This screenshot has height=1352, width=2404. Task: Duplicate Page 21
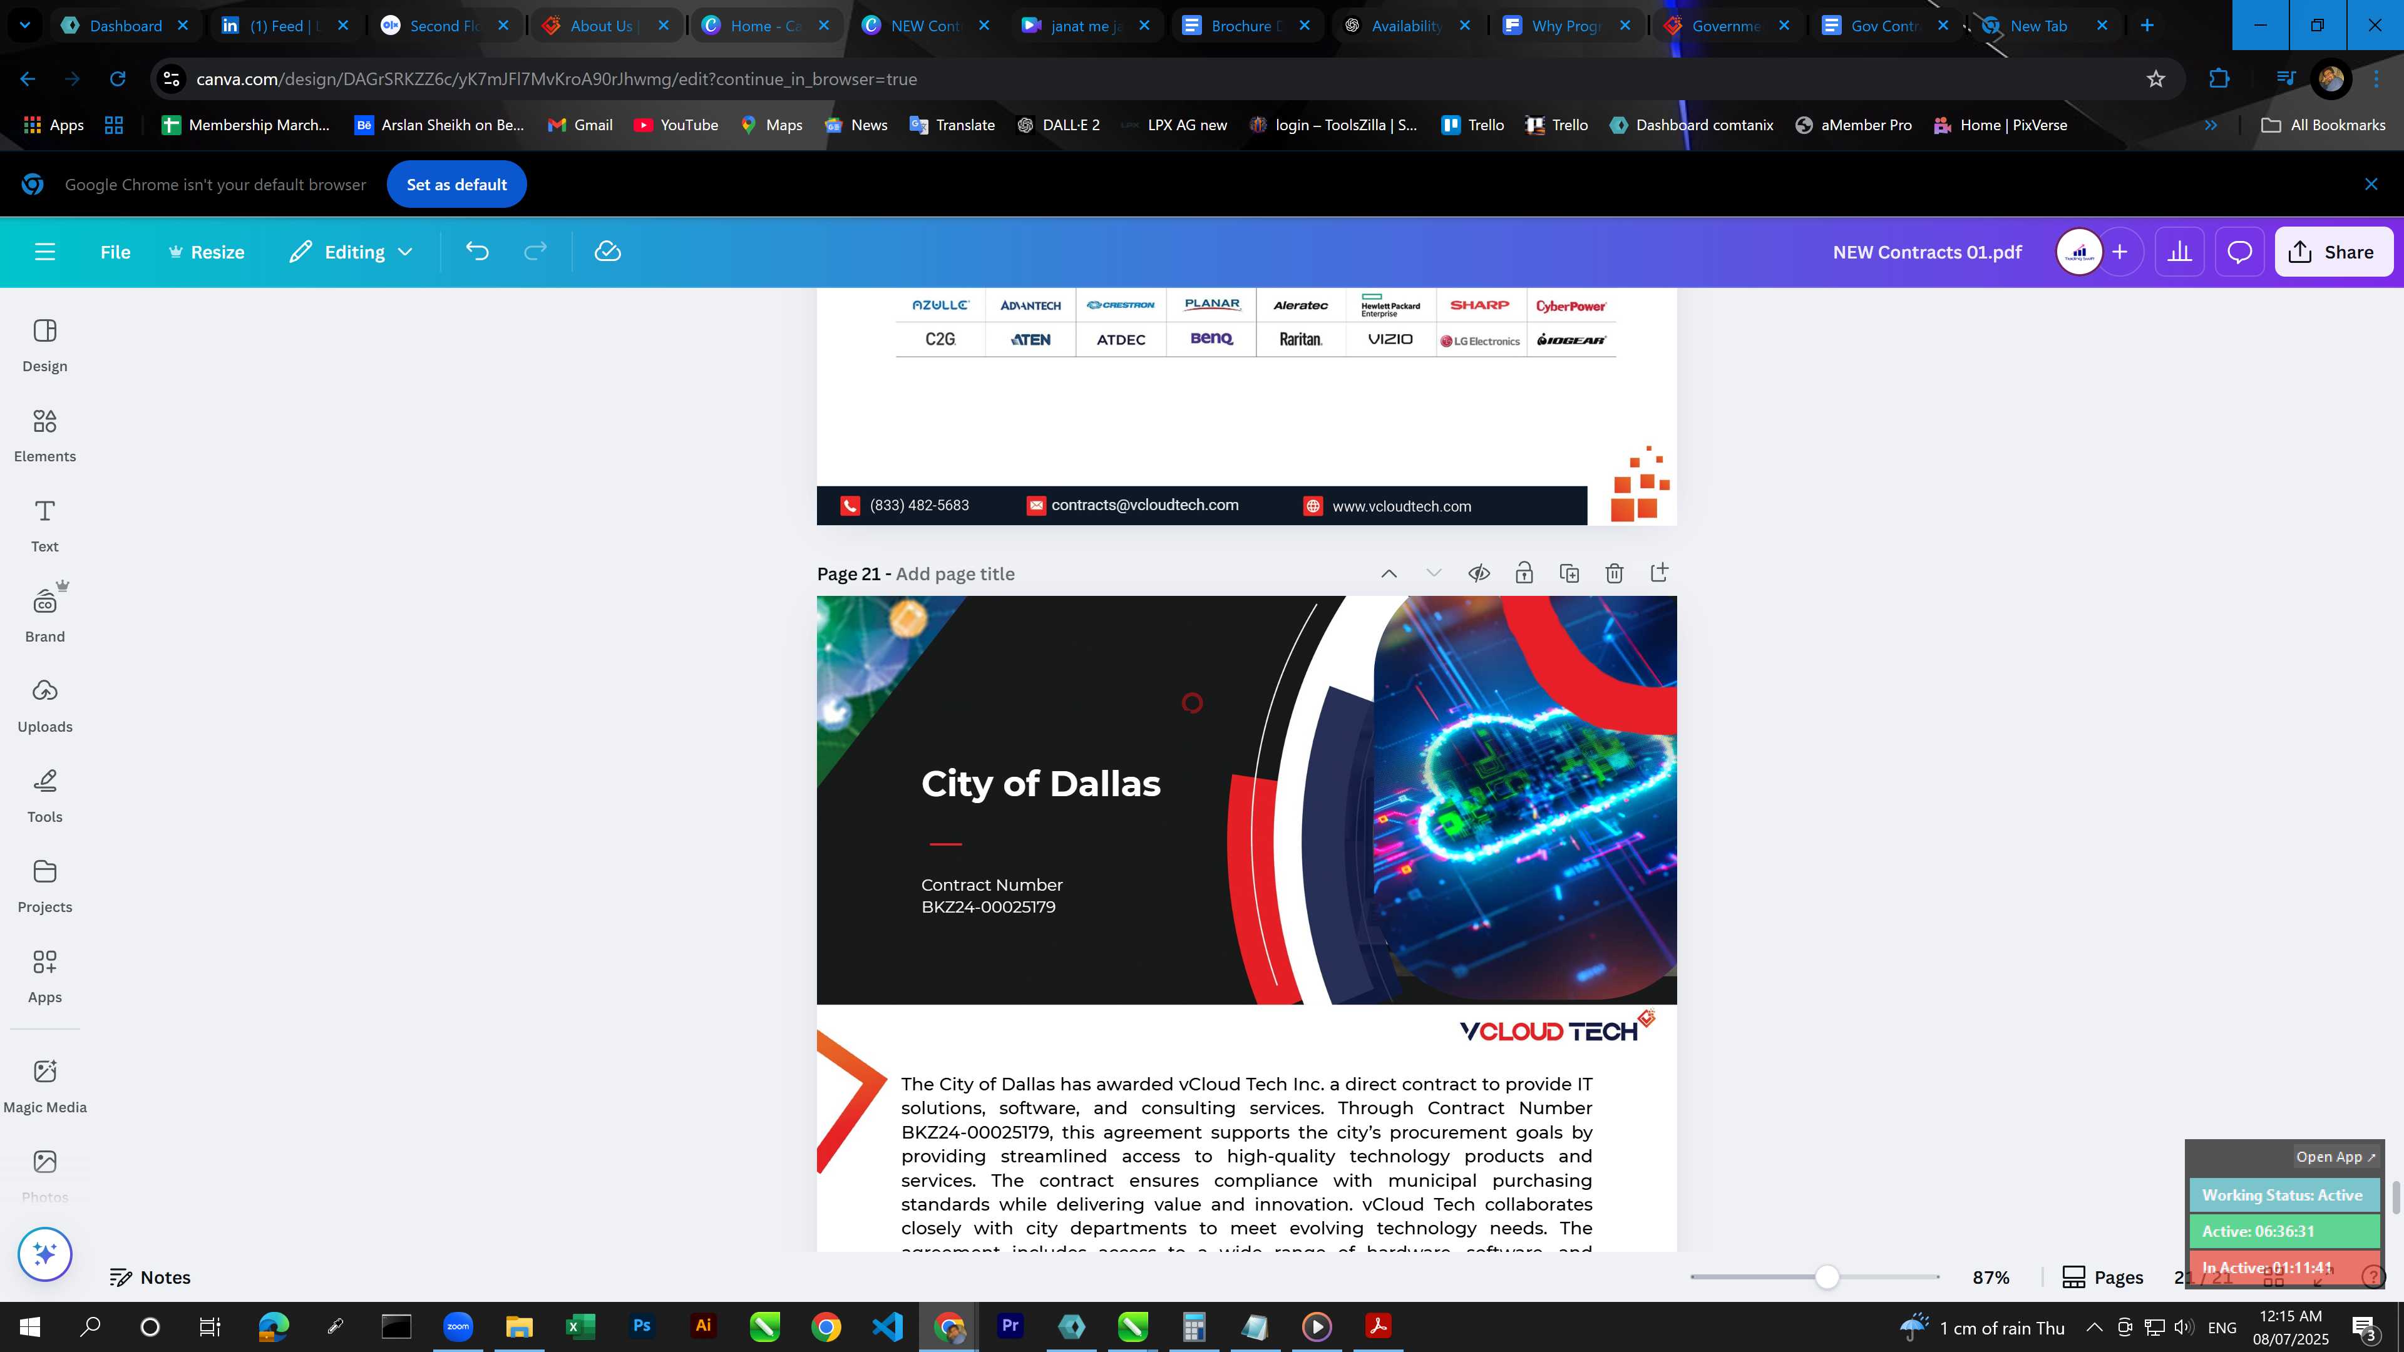1569,573
